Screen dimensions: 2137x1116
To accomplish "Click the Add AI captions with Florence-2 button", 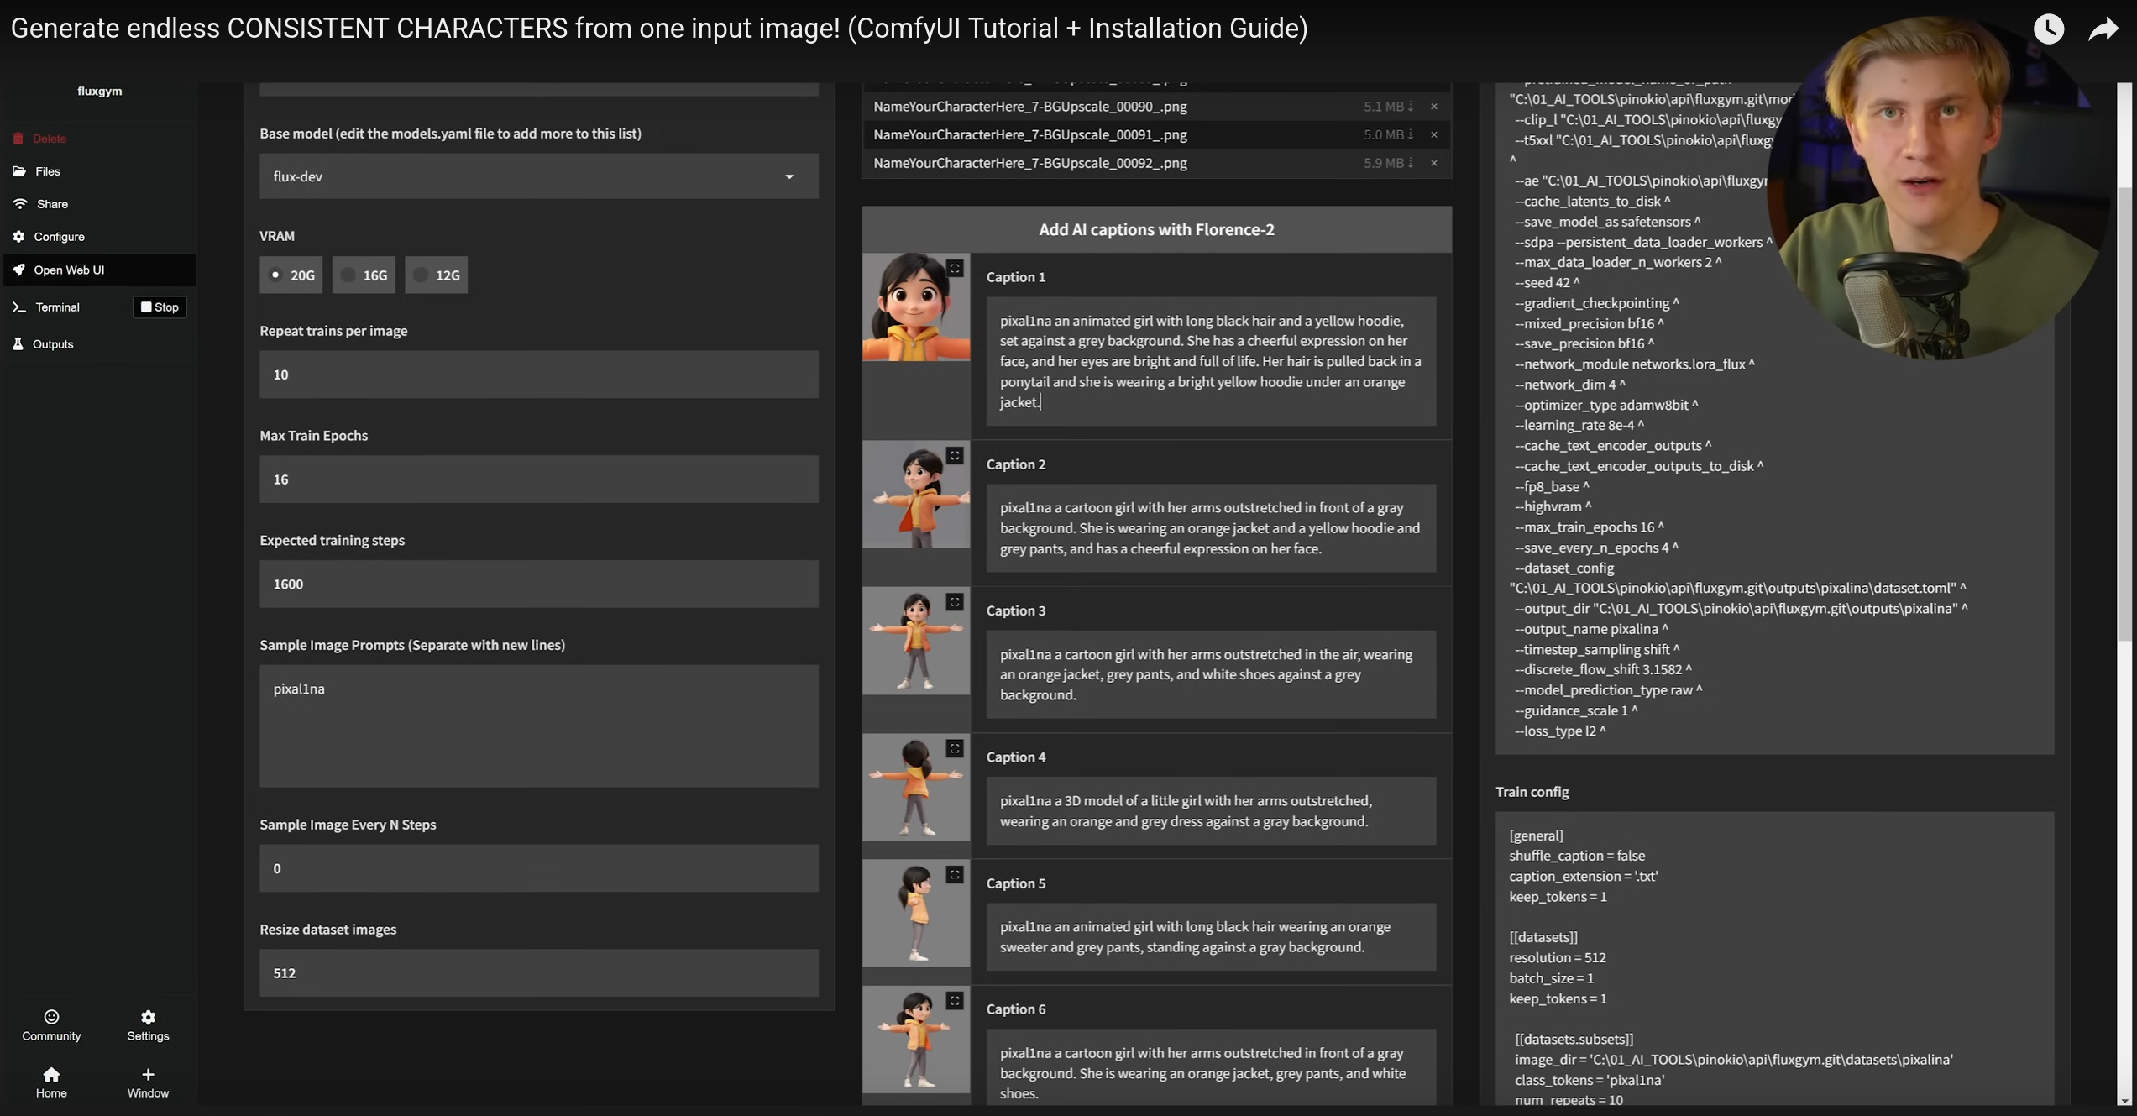I will (1155, 229).
